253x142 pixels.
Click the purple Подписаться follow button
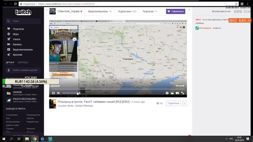click(x=176, y=11)
